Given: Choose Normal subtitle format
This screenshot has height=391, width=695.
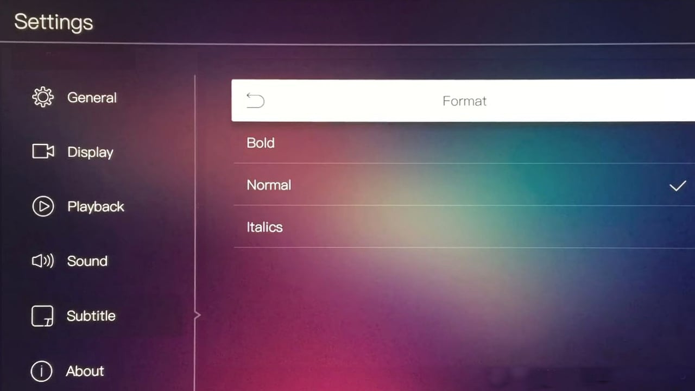Looking at the screenshot, I should click(x=464, y=185).
